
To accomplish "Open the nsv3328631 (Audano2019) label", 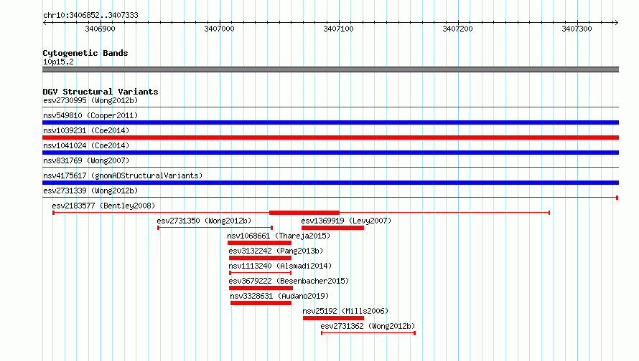I will [x=279, y=296].
